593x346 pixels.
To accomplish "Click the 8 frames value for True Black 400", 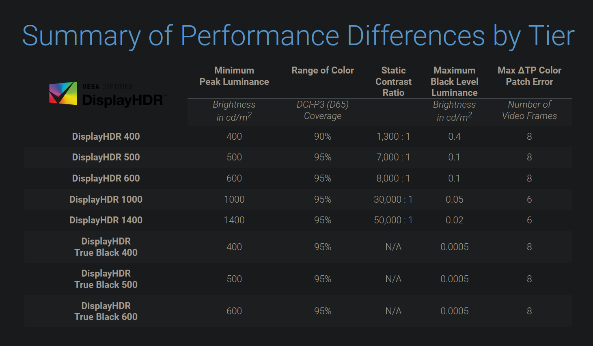I will pyautogui.click(x=529, y=247).
